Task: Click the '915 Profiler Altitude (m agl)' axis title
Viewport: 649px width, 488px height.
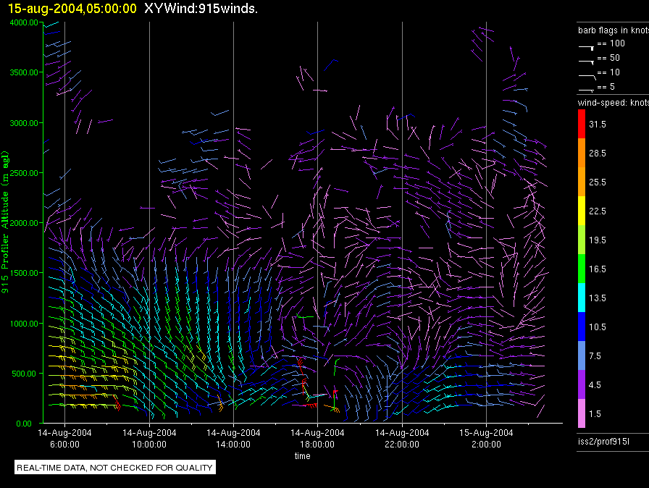Action: 5,223
